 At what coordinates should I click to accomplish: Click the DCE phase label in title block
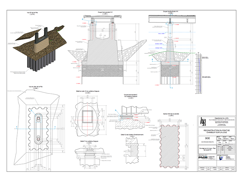(208, 138)
